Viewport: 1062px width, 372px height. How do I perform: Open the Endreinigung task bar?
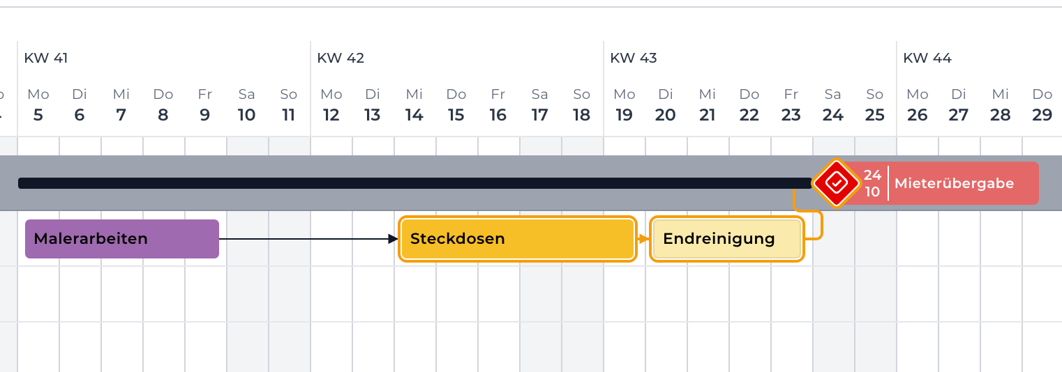point(727,239)
